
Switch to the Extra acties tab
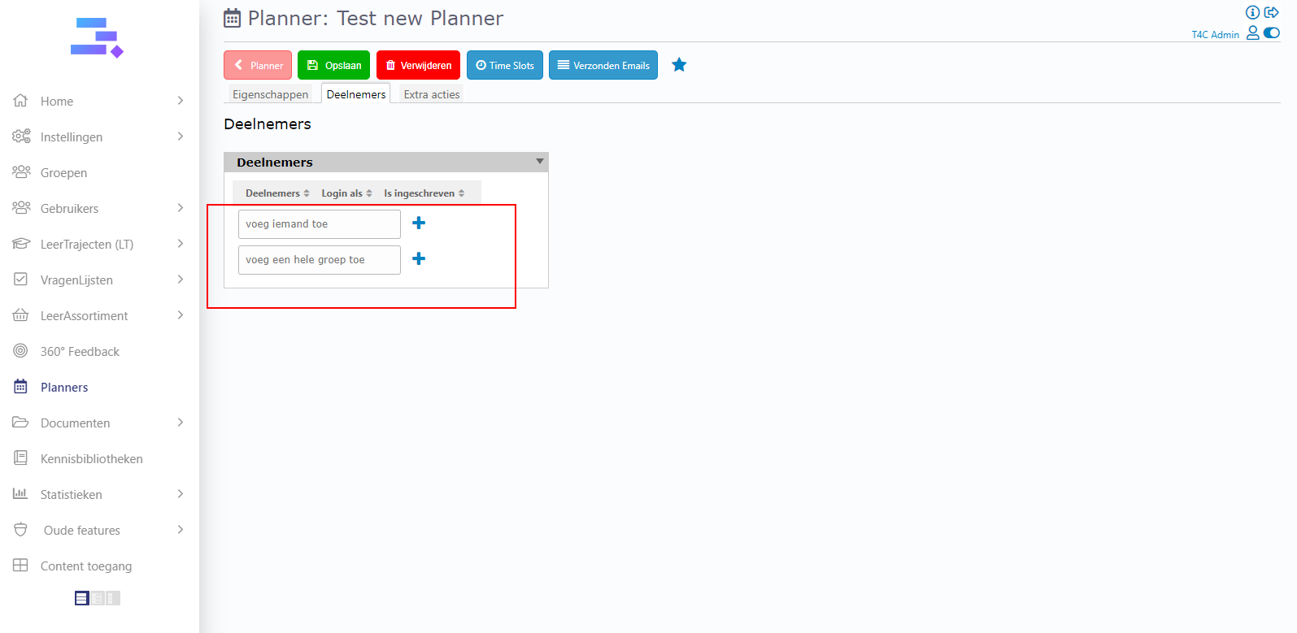[x=431, y=94]
